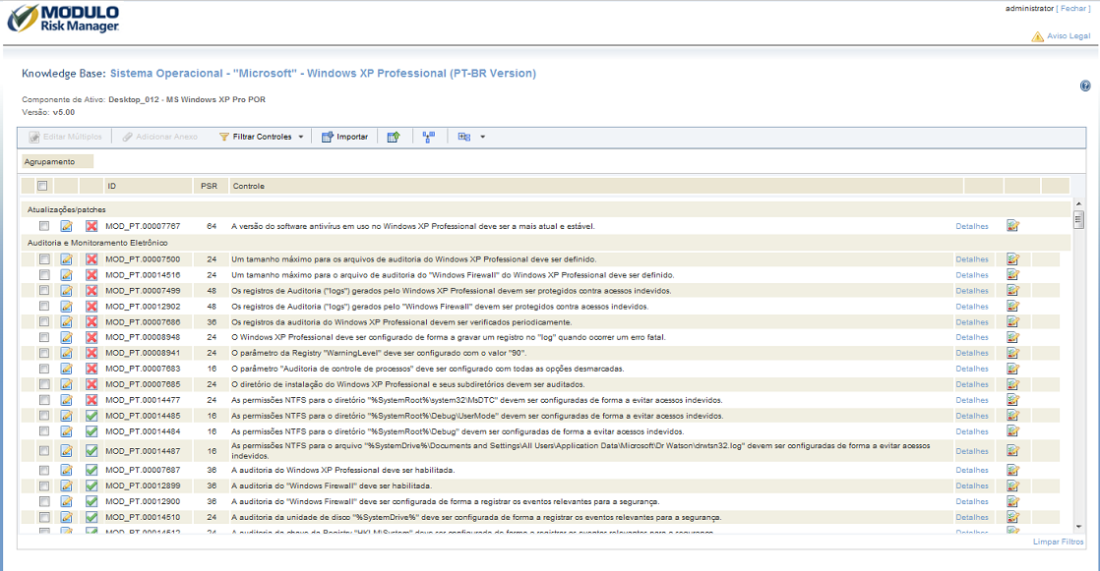Open Detalhes for MOD_PT.00014484
The height and width of the screenshot is (571, 1100).
[972, 431]
